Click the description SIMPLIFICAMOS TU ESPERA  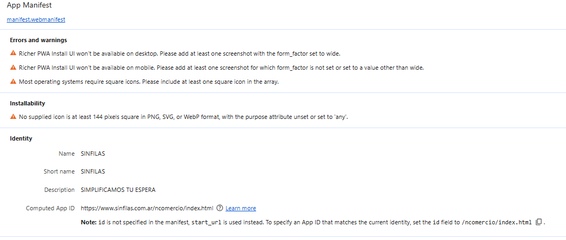click(118, 190)
